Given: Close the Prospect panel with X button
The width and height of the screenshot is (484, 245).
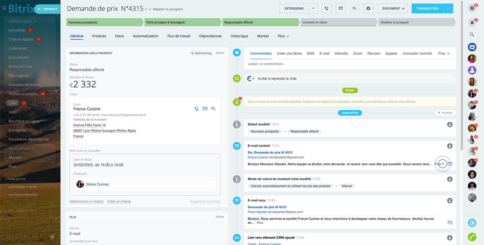Looking at the screenshot, I should coord(39,9).
